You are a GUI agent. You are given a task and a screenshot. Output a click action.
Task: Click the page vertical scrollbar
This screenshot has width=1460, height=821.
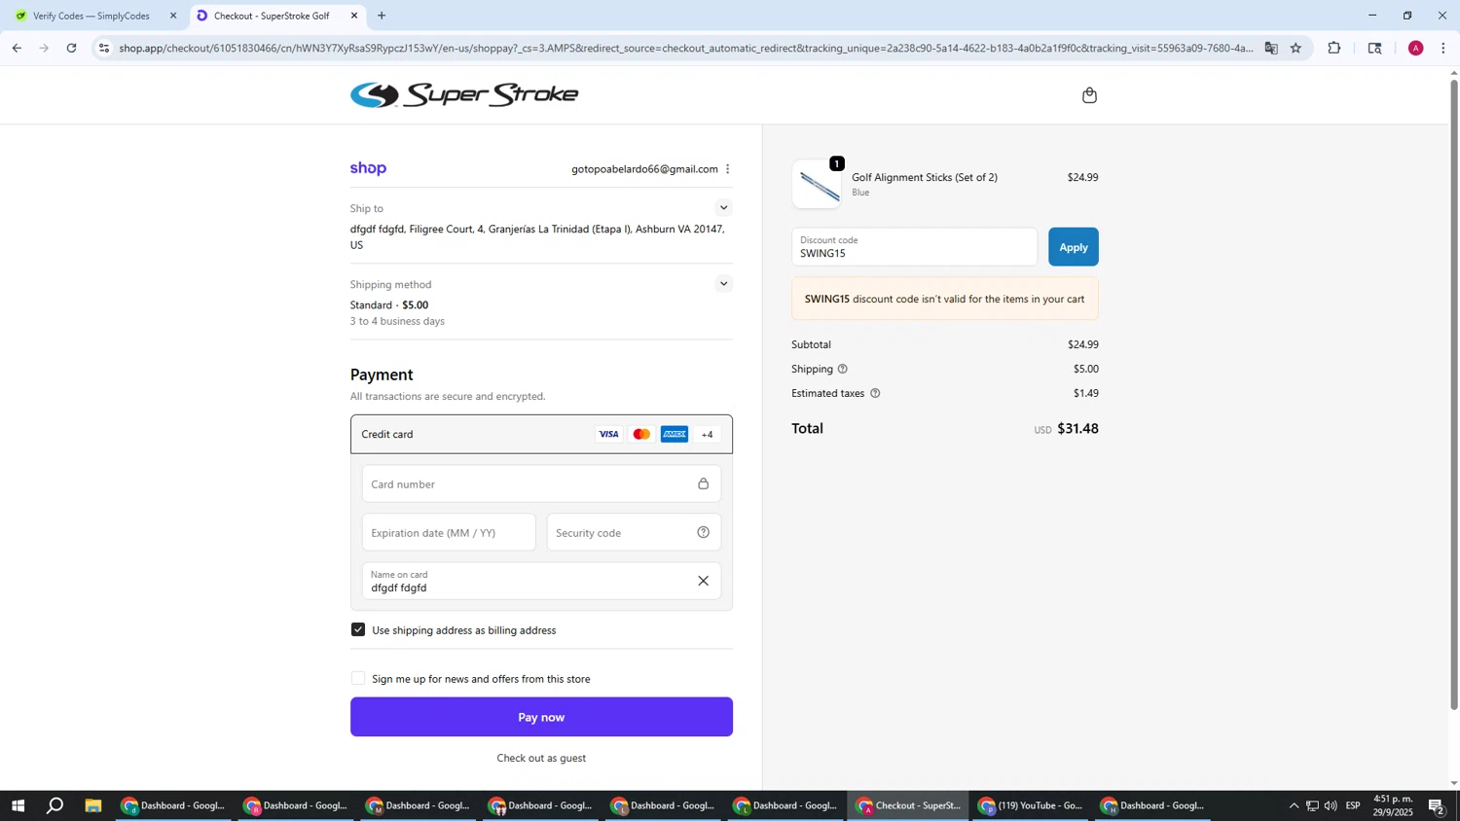1454,394
